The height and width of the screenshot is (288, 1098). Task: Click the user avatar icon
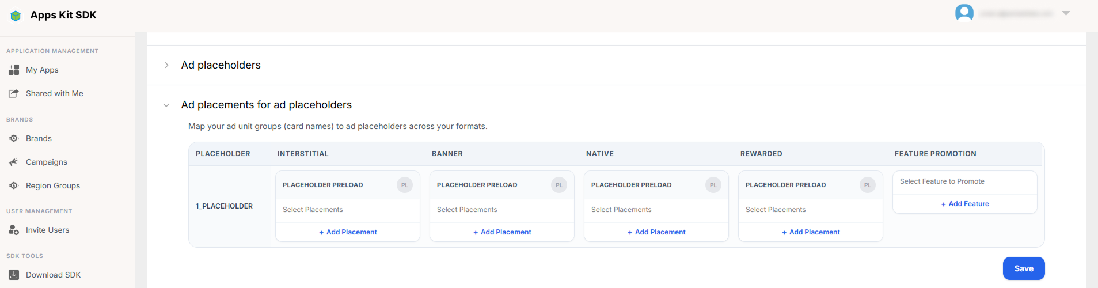pos(964,13)
